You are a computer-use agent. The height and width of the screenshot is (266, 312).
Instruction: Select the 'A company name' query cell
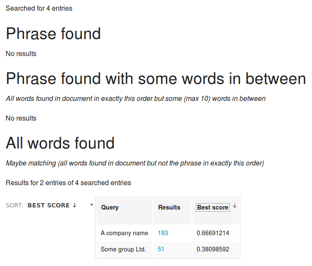coord(124,233)
